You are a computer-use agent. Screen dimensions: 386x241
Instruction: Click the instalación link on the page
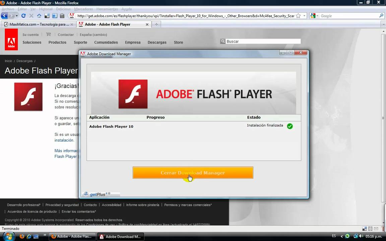(x=64, y=140)
